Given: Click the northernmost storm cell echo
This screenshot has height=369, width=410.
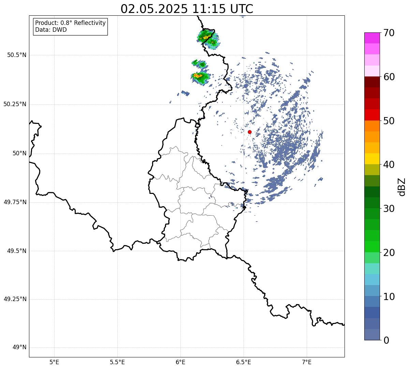Looking at the screenshot, I should 208,39.
